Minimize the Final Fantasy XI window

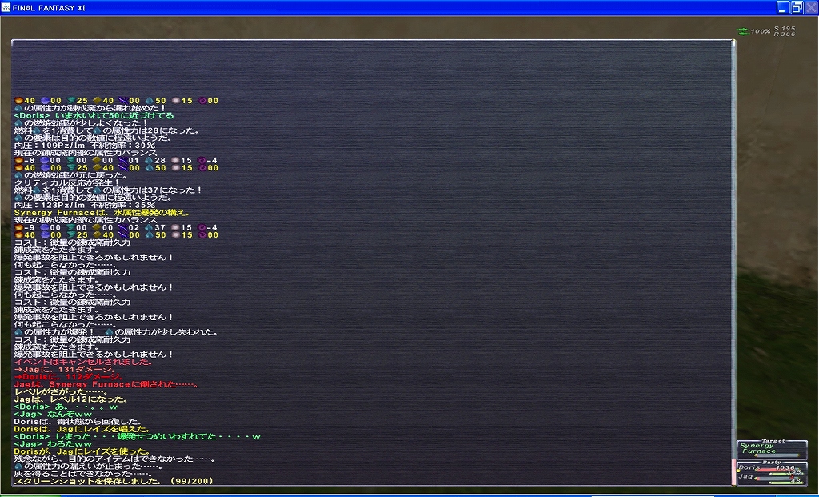(782, 8)
